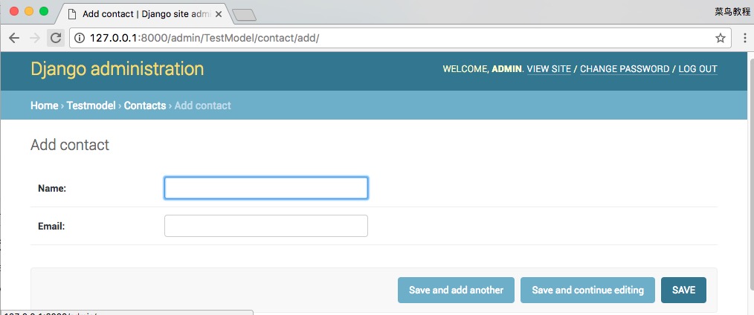The width and height of the screenshot is (754, 315).
Task: Open CHANGE PASSWORD link
Action: point(625,69)
